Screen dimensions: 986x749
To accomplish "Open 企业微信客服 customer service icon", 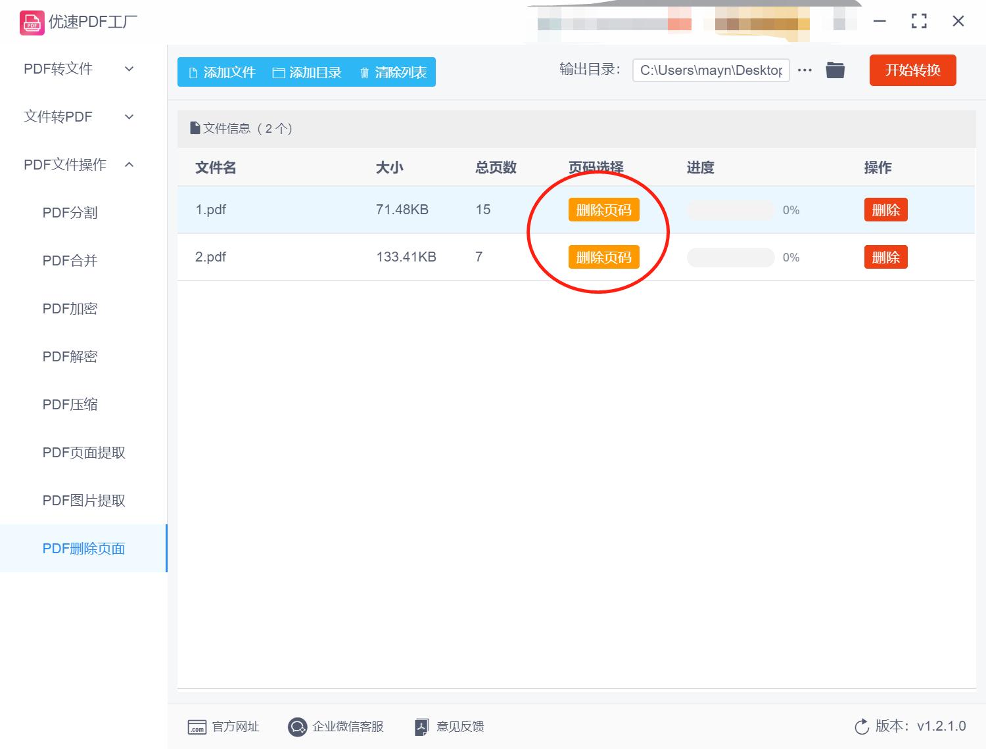I will (298, 727).
